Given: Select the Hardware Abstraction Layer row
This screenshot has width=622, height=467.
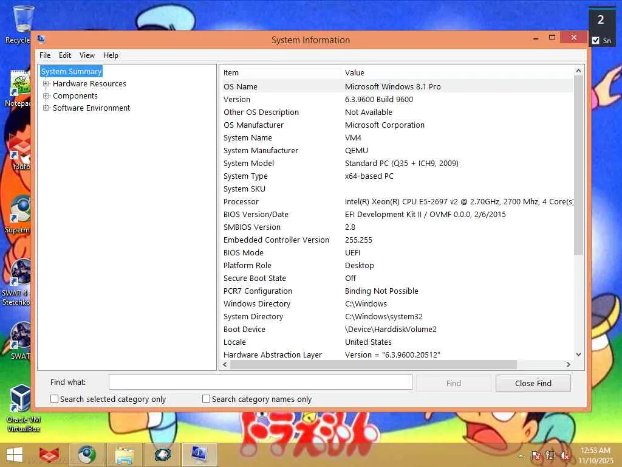Looking at the screenshot, I should pos(397,355).
